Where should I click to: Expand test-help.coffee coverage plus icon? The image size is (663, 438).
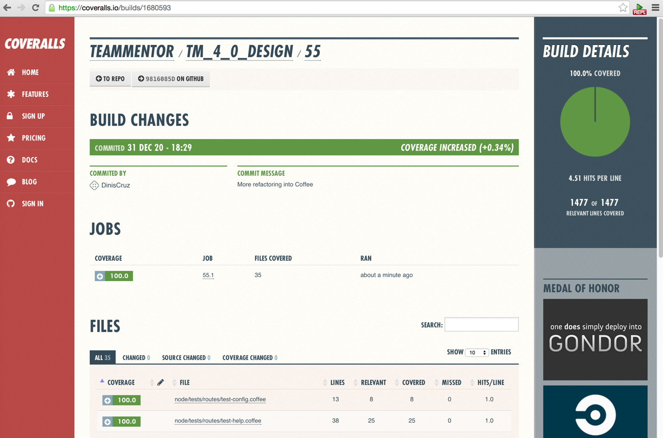(x=107, y=422)
